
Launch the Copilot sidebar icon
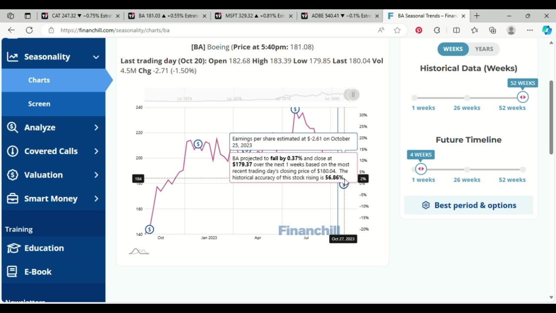click(547, 30)
